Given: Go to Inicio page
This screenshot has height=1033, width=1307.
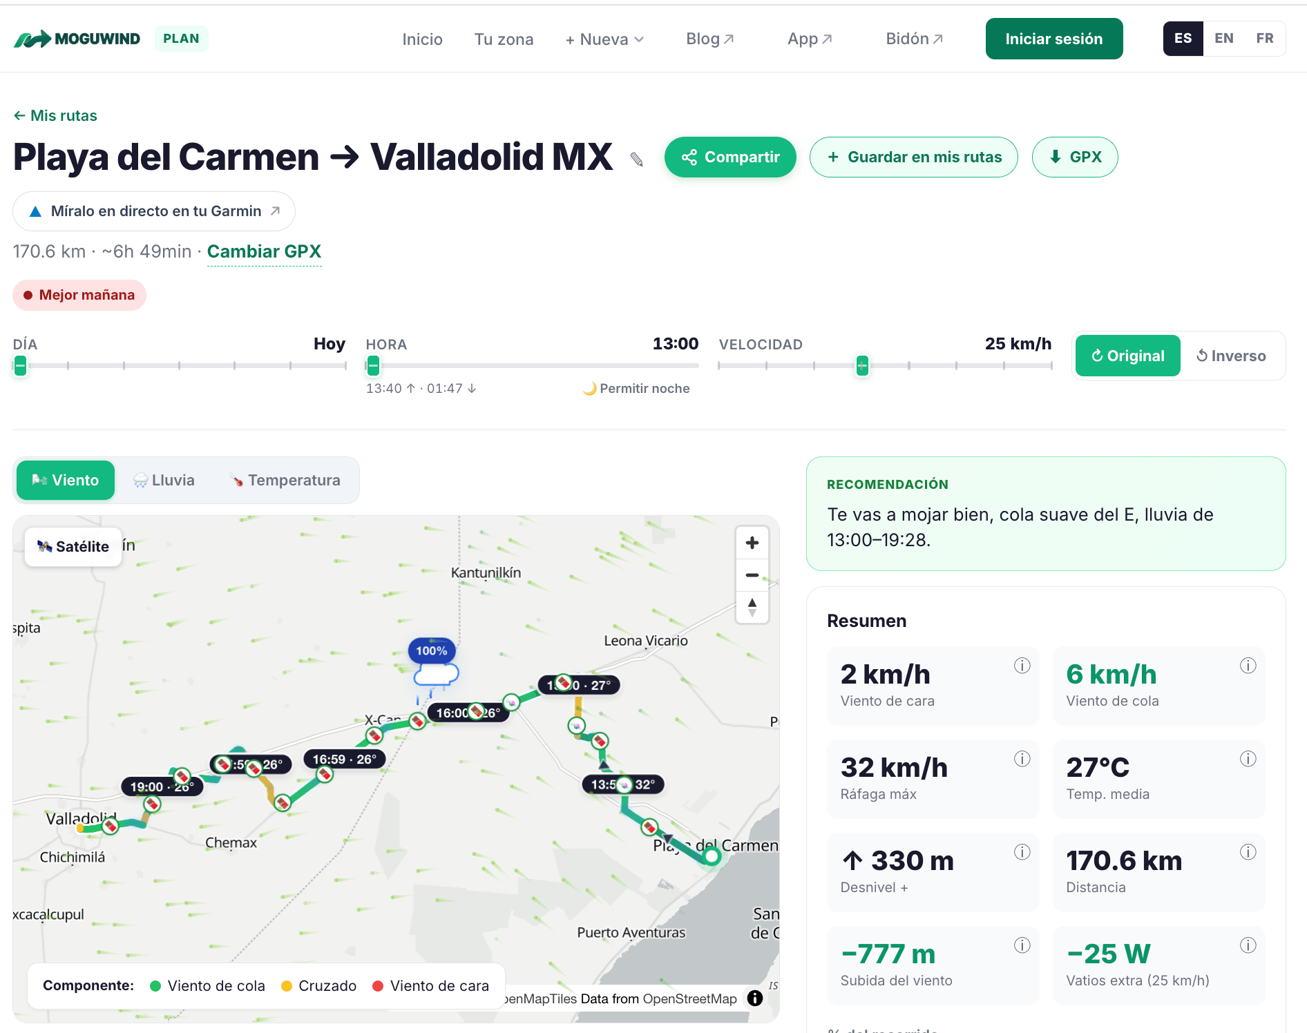Looking at the screenshot, I should 422,39.
